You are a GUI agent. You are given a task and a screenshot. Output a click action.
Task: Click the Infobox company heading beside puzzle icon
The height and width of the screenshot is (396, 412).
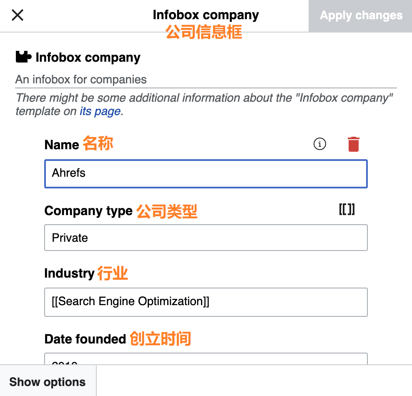pyautogui.click(x=88, y=58)
